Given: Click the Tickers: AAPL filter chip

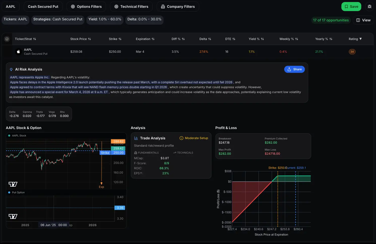Looking at the screenshot, I should click(15, 19).
